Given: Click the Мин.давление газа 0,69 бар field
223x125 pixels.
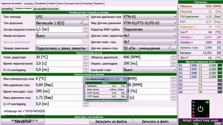Looking at the screenshot, I should coord(59,85).
